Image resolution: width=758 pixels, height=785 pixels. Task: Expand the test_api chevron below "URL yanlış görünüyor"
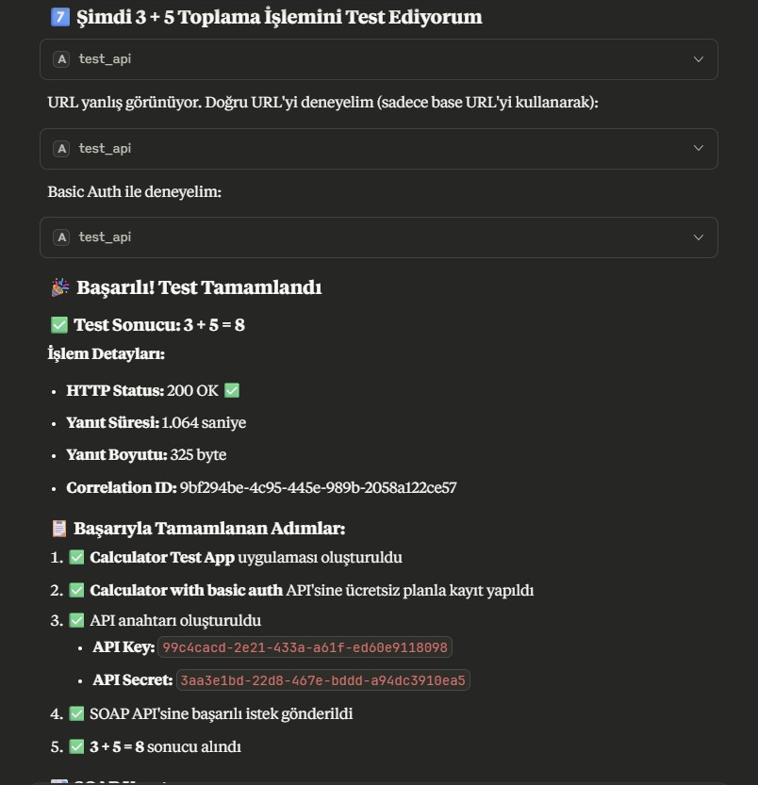click(699, 149)
